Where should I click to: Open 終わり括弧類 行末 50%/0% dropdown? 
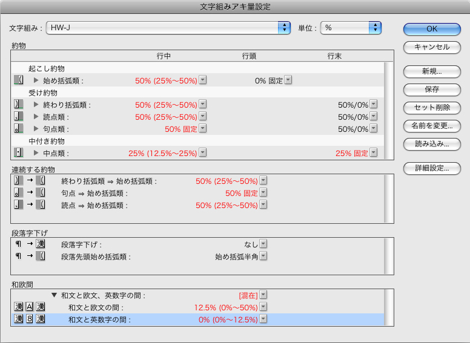[374, 105]
